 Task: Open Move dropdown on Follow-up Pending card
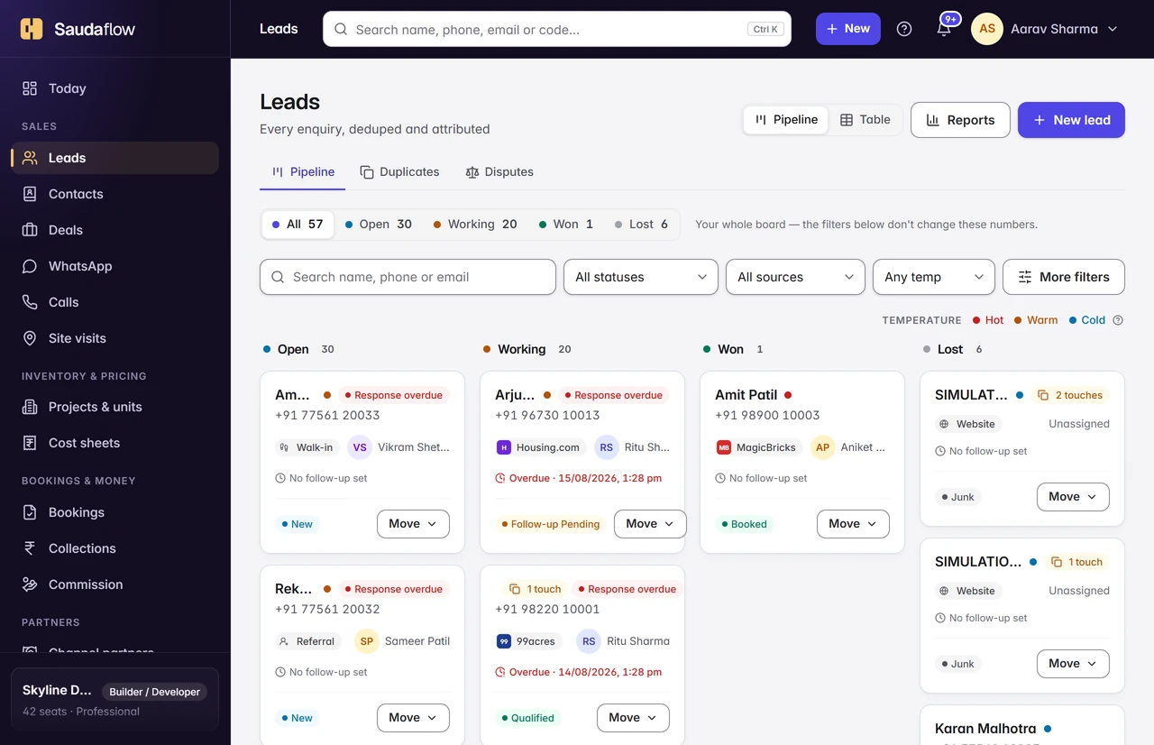tap(650, 524)
